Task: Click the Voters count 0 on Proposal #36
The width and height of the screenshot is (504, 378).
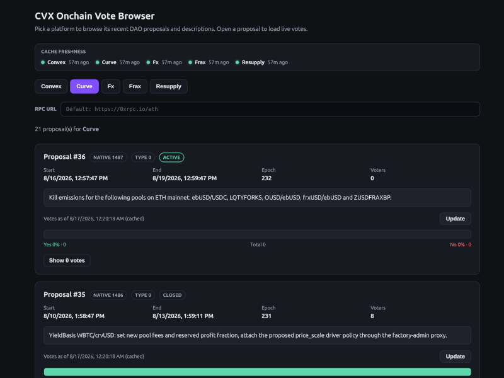Action: (x=372, y=178)
